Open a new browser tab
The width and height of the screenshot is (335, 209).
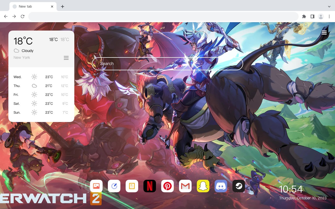coord(62,7)
